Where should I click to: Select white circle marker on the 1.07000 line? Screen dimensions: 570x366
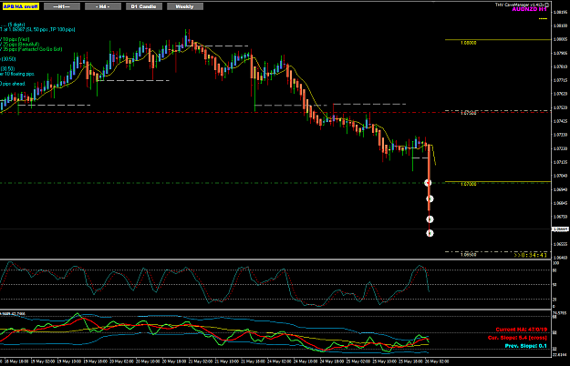coord(429,183)
